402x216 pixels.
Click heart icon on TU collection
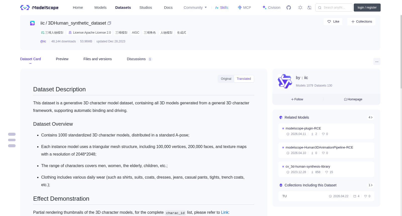coord(366,196)
